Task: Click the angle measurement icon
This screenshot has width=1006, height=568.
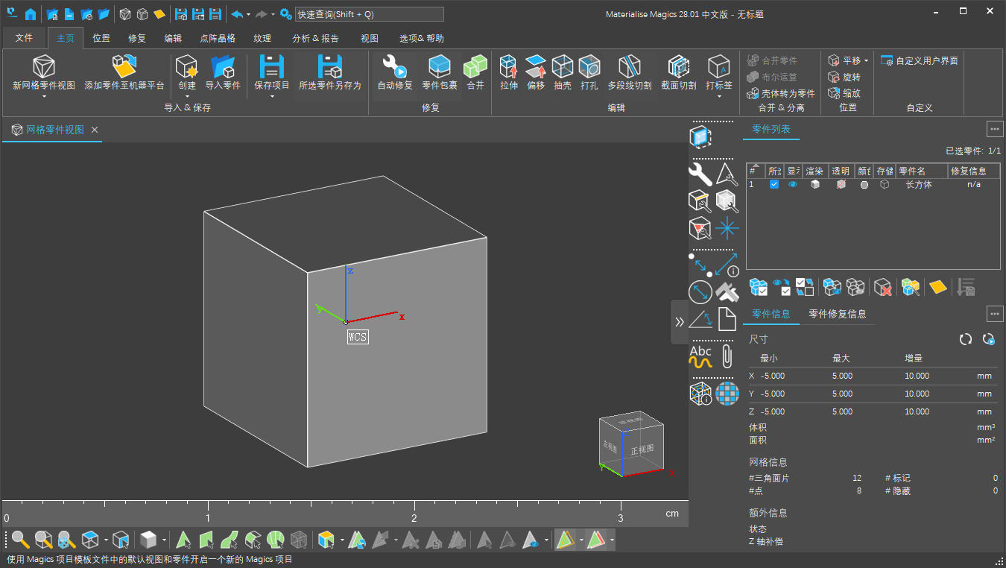Action: [700, 319]
